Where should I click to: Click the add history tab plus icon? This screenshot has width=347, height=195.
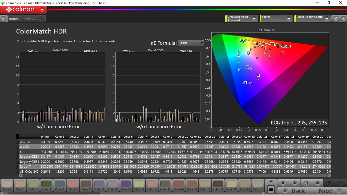(x=41, y=19)
